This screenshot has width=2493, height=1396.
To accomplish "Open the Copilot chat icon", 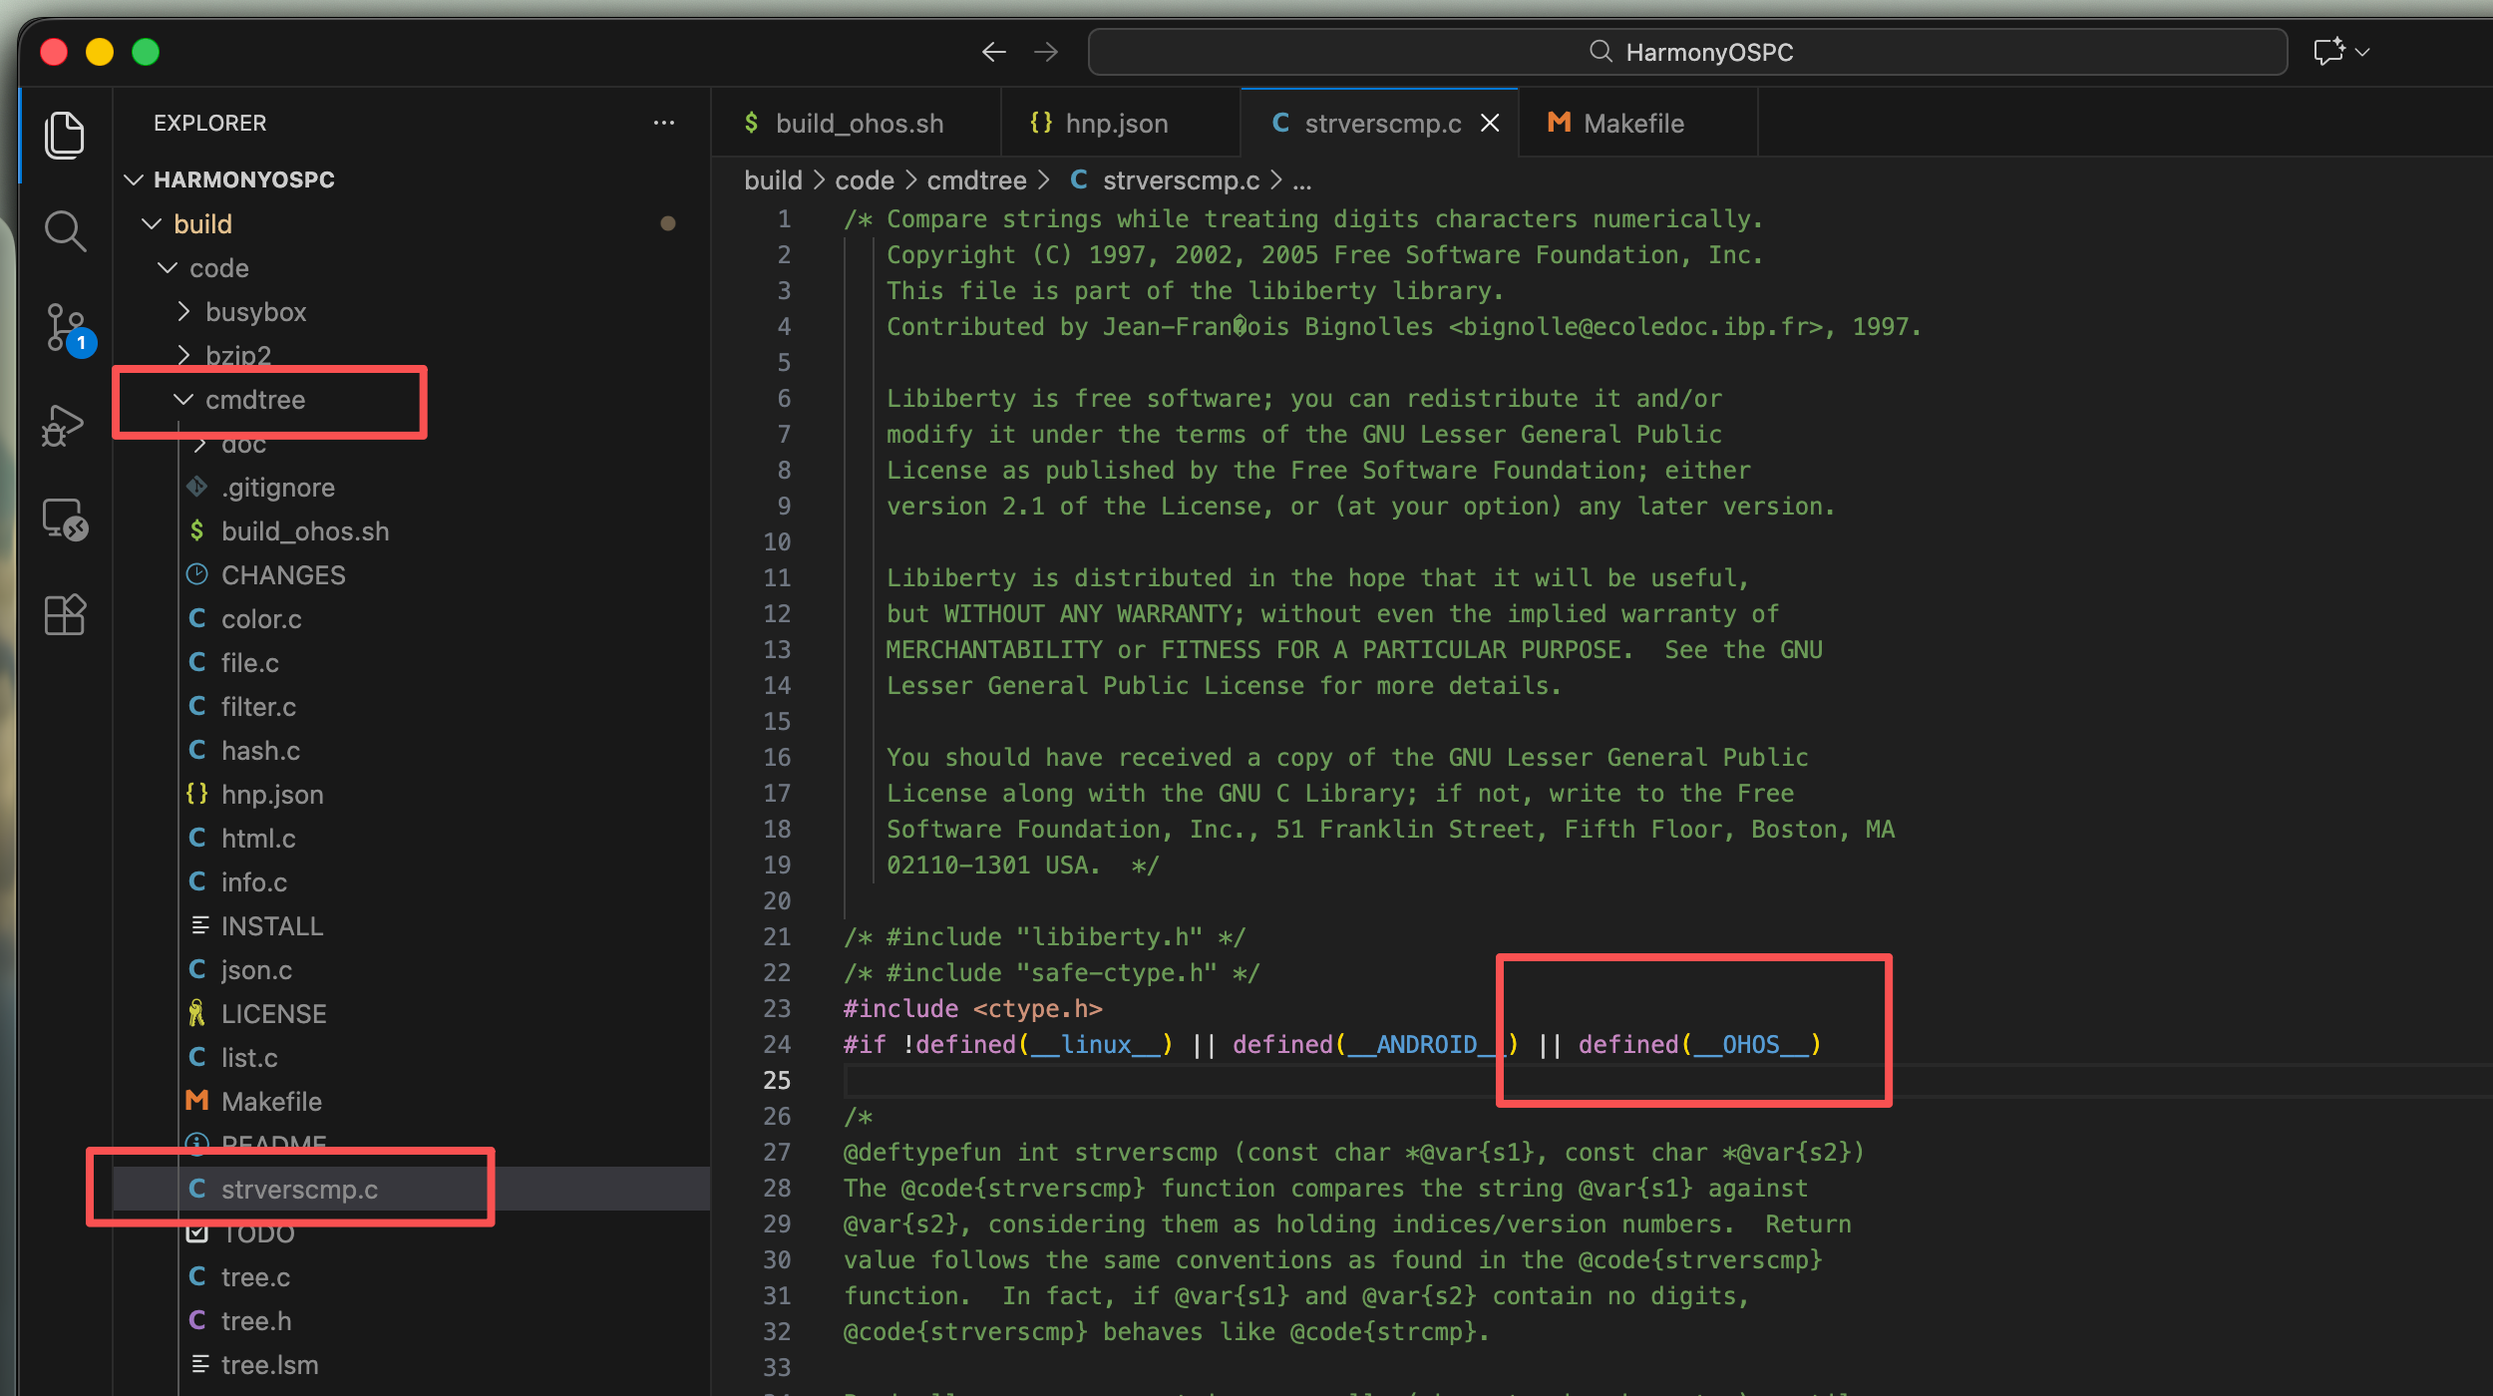I will 2328,52.
